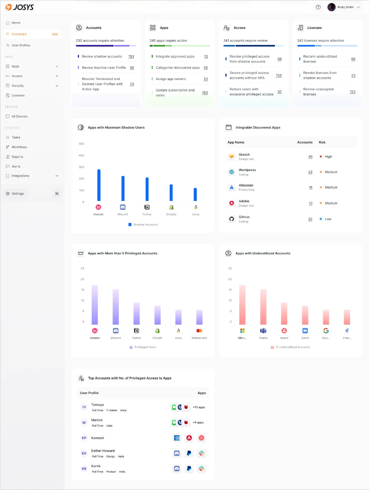Open the help question mark icon
The image size is (369, 490).
click(318, 7)
